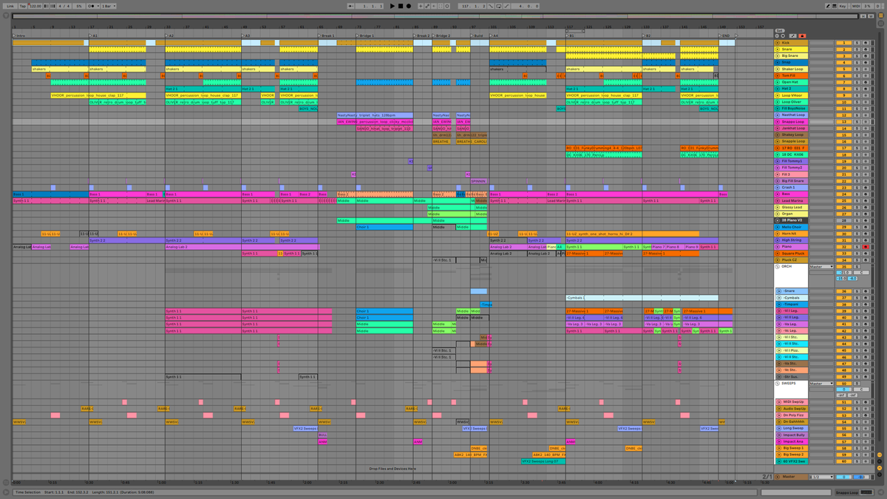Open Master track 1/2 output dropdown

[x=821, y=477]
